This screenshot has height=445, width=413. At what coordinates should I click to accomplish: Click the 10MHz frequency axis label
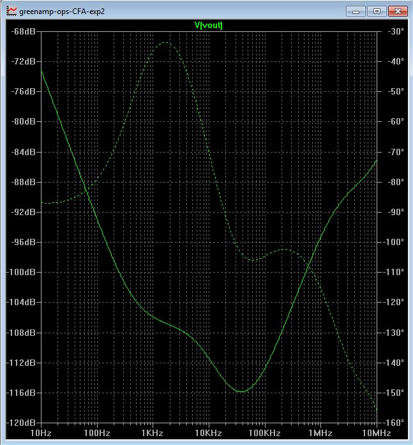[377, 433]
